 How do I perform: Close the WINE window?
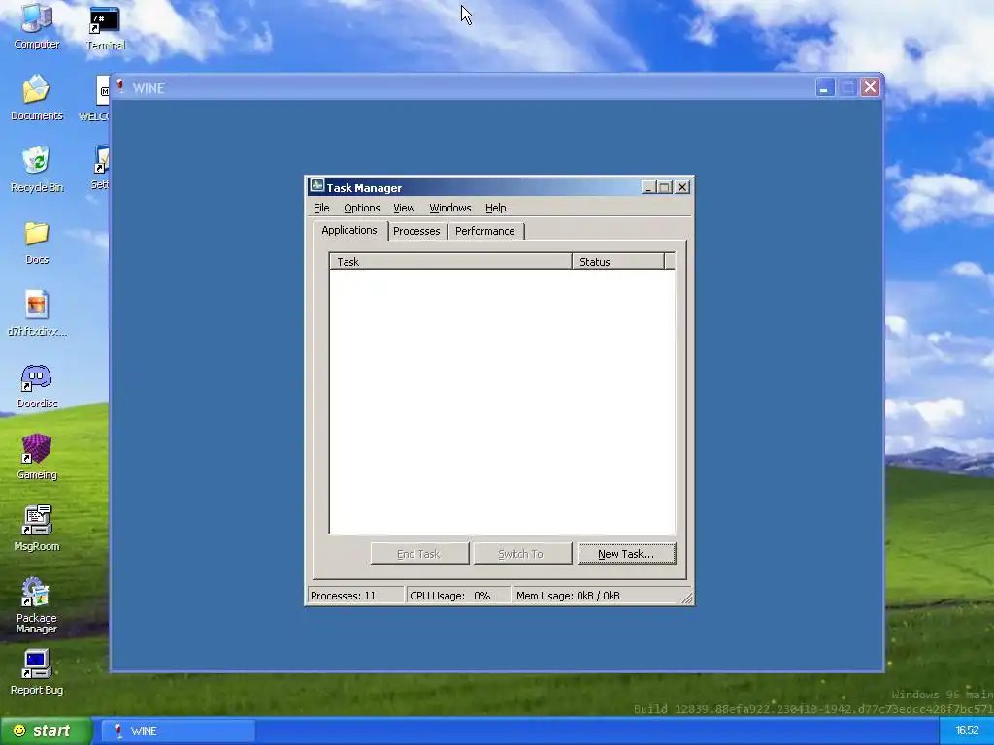pyautogui.click(x=871, y=87)
